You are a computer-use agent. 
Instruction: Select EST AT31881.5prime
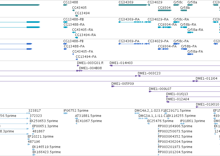[x=76, y=118]
